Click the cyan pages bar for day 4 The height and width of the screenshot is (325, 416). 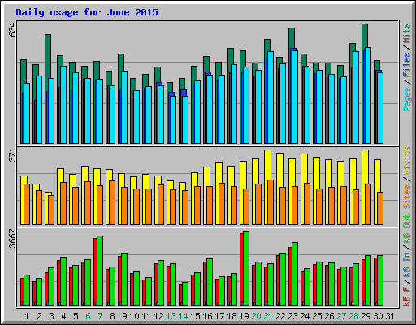coord(63,105)
